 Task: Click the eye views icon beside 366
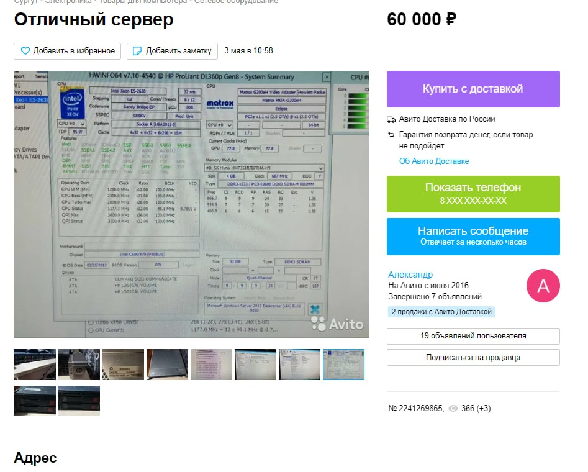click(453, 408)
